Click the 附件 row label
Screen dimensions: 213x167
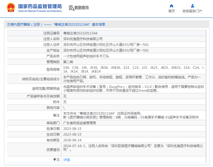coord(56,102)
